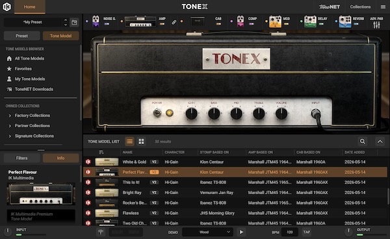Open the hamburger main menu
Screen dimensions: 390x239
(383, 7)
